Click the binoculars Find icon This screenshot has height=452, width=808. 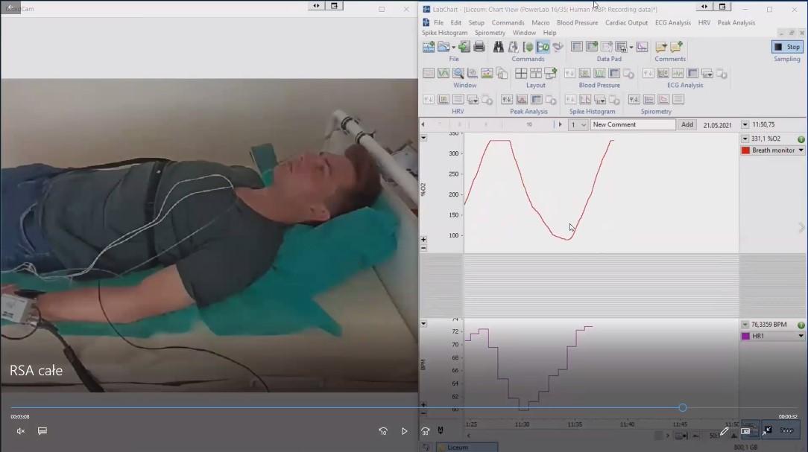[499, 47]
